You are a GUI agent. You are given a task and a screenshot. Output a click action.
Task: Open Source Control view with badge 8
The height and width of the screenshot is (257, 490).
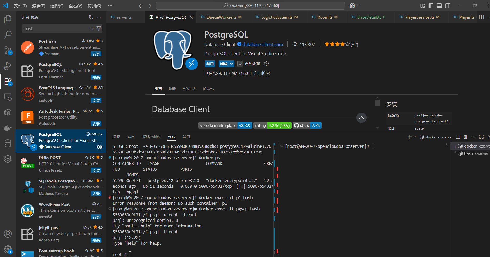[x=8, y=50]
